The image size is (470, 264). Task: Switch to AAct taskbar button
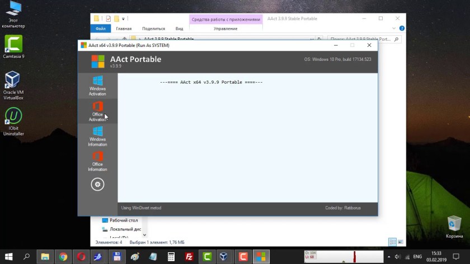click(261, 257)
